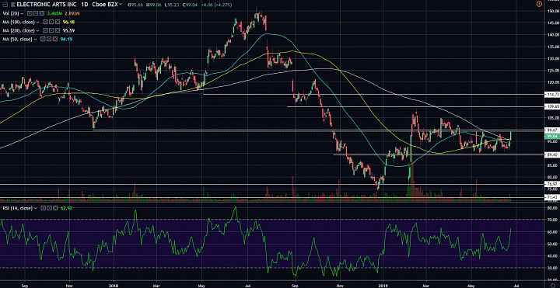Screen dimensions: 560x288
Task: Click the green 3.465M volume value
Action: [x=54, y=13]
